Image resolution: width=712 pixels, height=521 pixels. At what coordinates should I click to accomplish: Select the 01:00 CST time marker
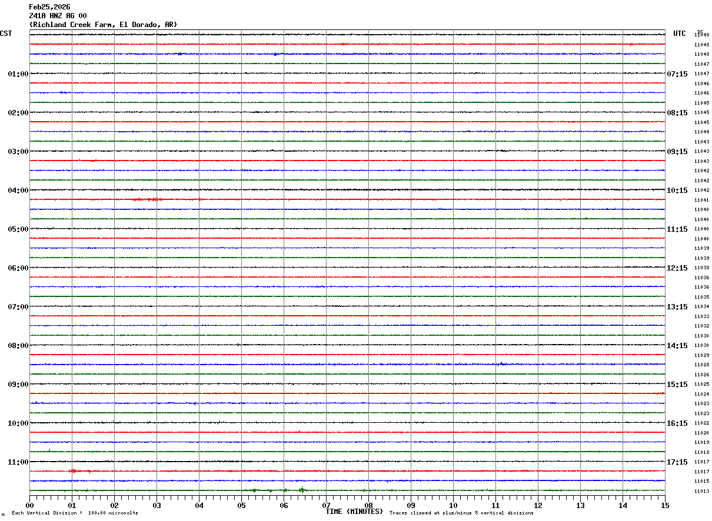[x=18, y=74]
